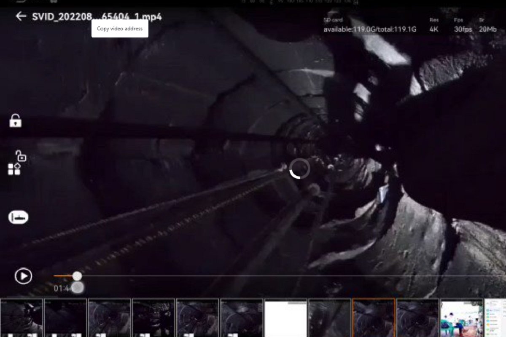Click the SVID video filename title
The image size is (506, 337).
click(97, 17)
